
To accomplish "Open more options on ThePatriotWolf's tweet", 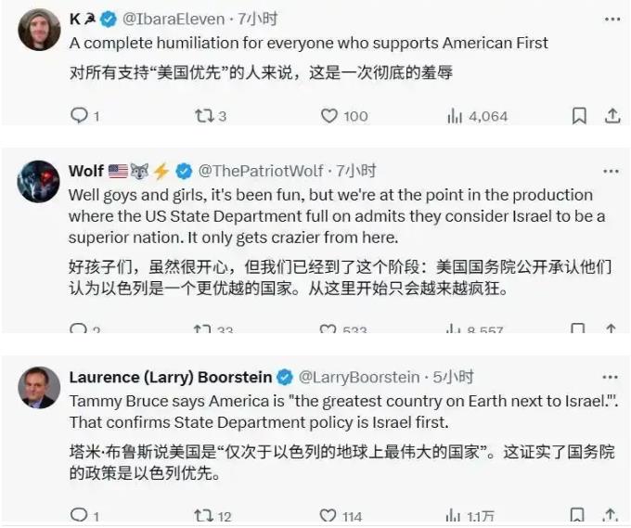I will click(x=612, y=171).
